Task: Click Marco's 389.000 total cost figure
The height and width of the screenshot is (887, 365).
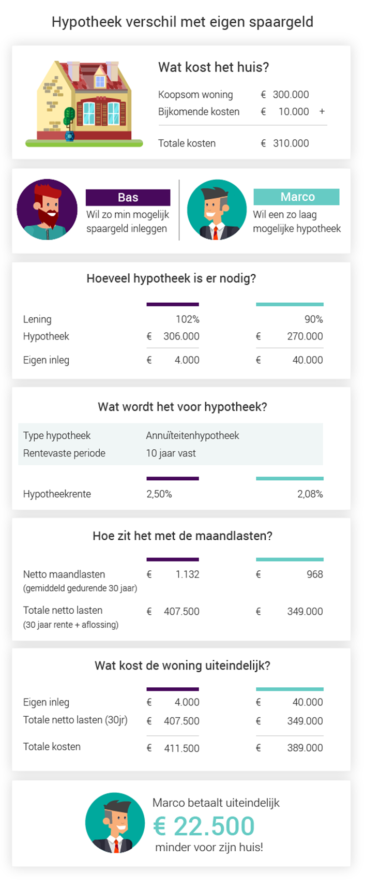Action: point(305,748)
